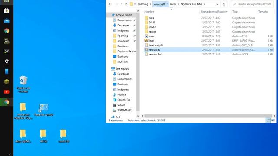Click 1 elemento seleccionado 5,16 KB status text
The width and height of the screenshot is (278, 156).
tap(146, 120)
